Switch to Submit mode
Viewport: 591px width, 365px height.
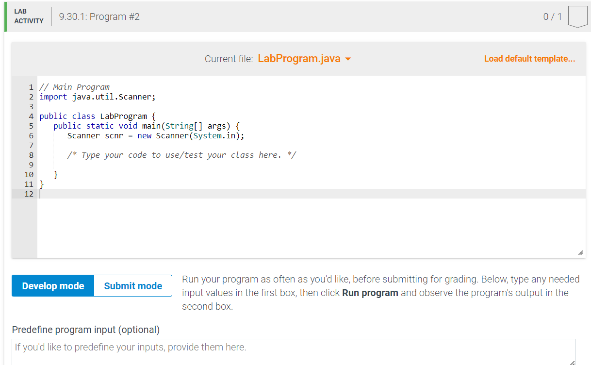click(x=132, y=286)
